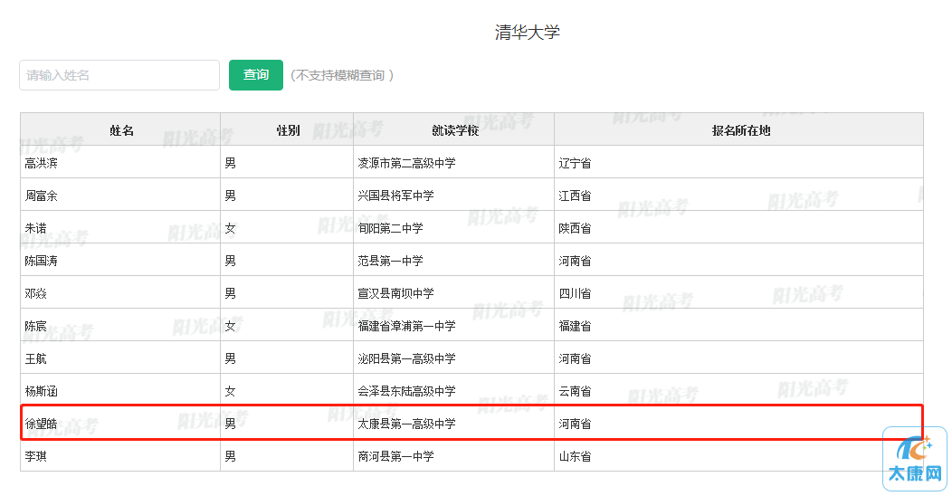Image resolution: width=952 pixels, height=496 pixels.
Task: Click school 旬阳第二中学
Action: coord(390,228)
